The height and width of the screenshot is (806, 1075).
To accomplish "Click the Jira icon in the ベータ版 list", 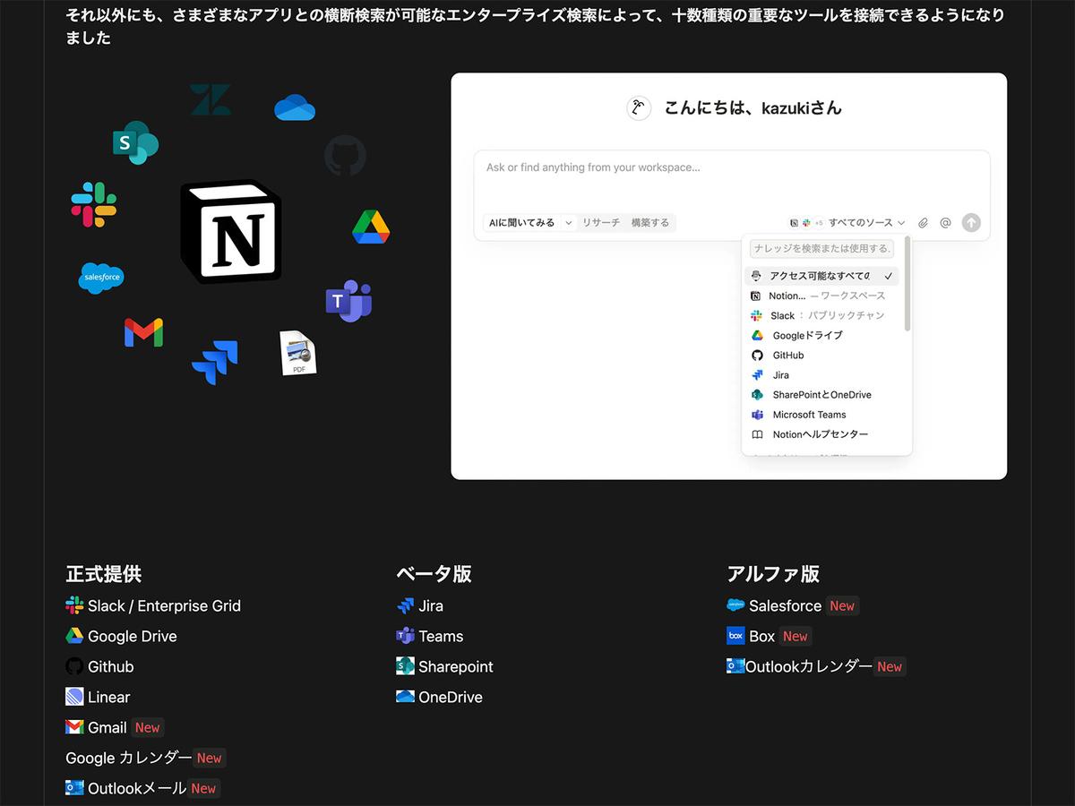I will point(405,605).
